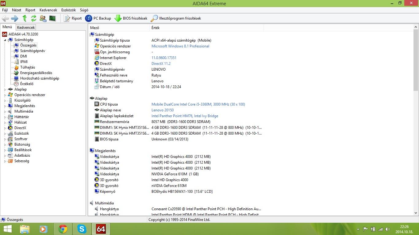Click the Refresh toolbar icon
The width and height of the screenshot is (419, 235).
click(34, 18)
